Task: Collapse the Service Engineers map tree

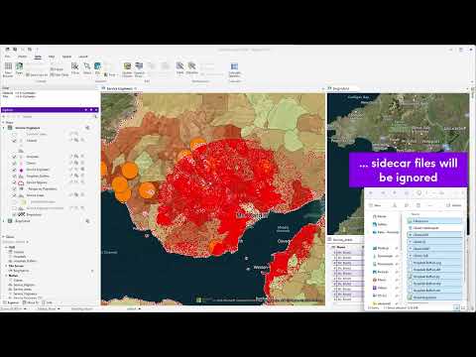Action: point(4,128)
